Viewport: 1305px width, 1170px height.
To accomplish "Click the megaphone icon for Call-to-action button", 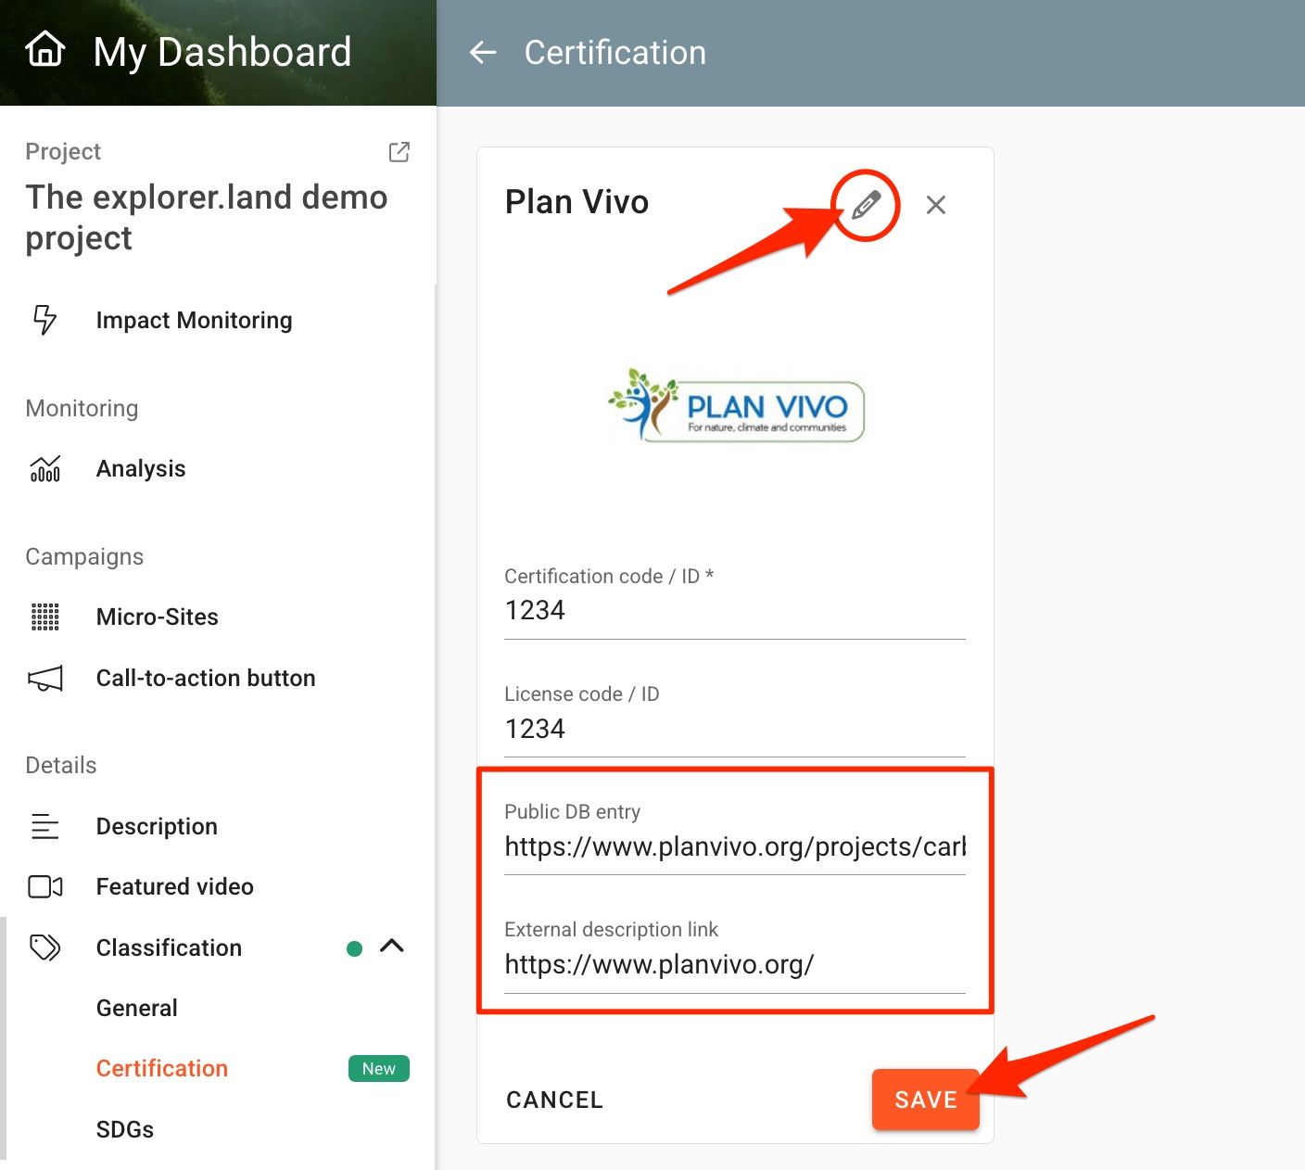I will 45,679.
